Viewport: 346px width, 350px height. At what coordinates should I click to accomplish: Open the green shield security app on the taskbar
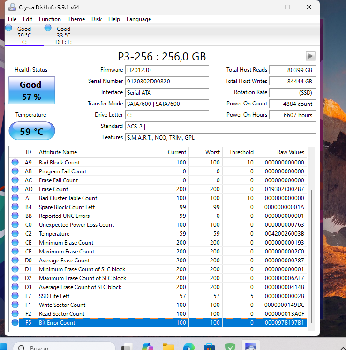pyautogui.click(x=230, y=347)
